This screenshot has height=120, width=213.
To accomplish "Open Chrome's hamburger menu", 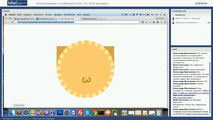I will [x=165, y=22].
